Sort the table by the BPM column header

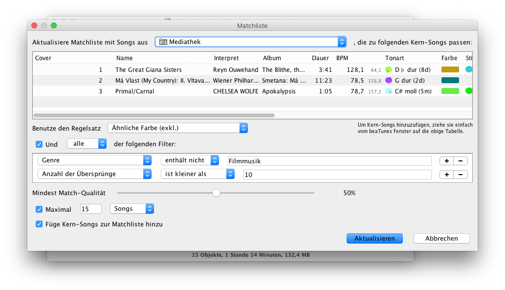pos(342,58)
